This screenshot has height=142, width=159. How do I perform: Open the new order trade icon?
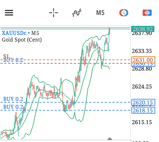click(147, 13)
